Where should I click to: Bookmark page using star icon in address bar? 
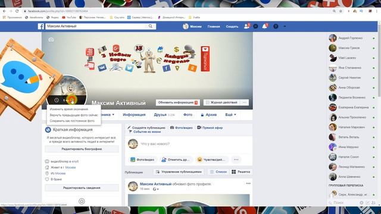pyautogui.click(x=341, y=11)
